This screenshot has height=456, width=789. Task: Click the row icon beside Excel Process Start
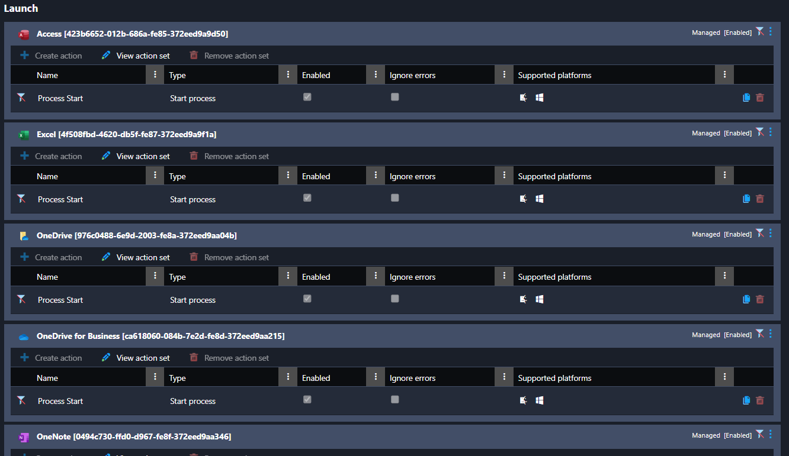pyautogui.click(x=21, y=199)
